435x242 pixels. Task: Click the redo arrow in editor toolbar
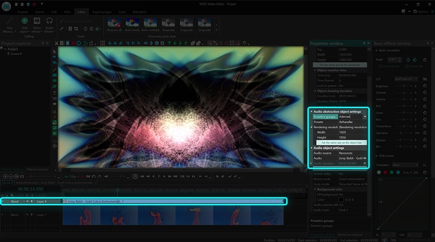click(91, 43)
